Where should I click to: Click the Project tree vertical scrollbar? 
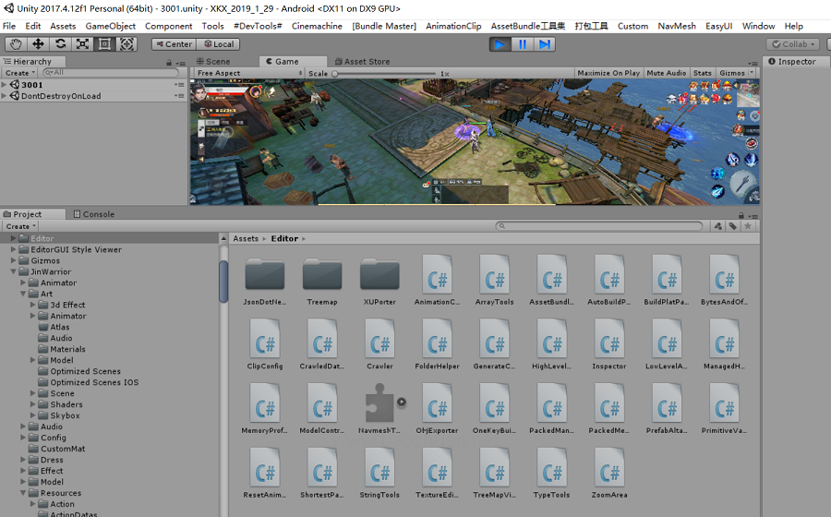(223, 281)
